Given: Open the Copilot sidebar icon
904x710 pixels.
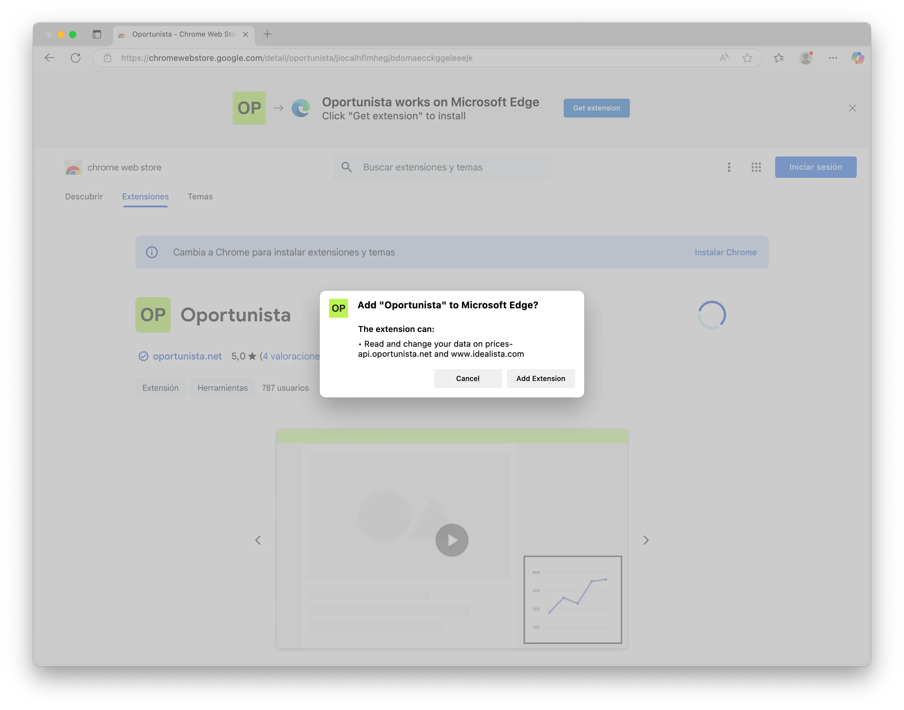Looking at the screenshot, I should click(x=857, y=58).
